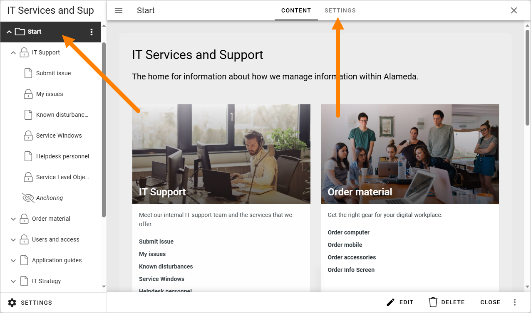This screenshot has height=313, width=531.
Task: Switch to the Content tab
Action: (296, 10)
